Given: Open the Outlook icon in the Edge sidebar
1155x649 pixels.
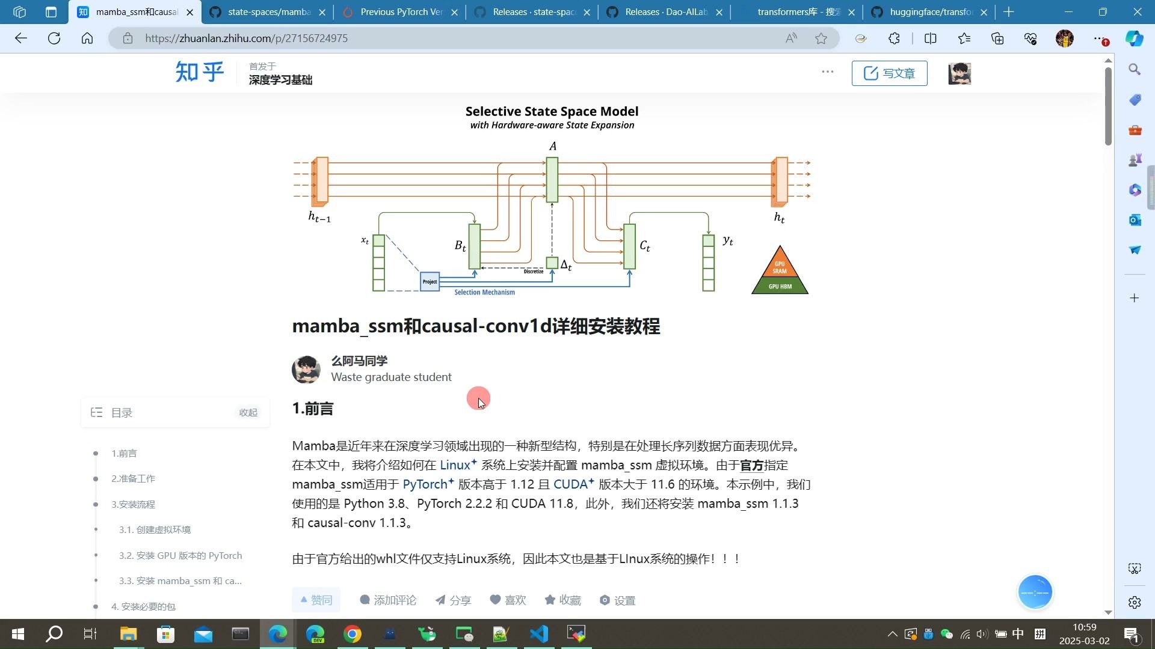Looking at the screenshot, I should pyautogui.click(x=1135, y=220).
